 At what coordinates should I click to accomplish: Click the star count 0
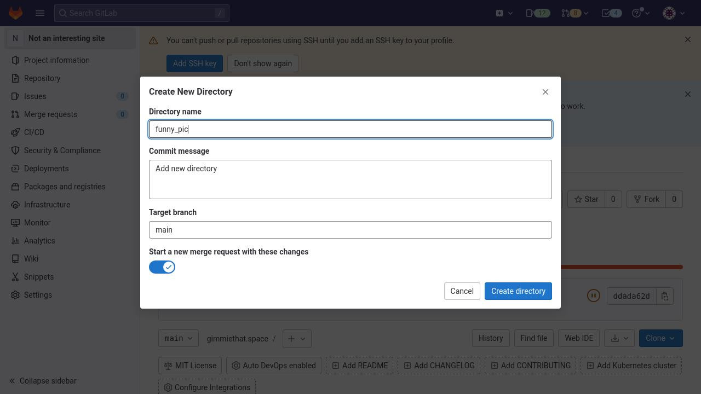(x=613, y=199)
